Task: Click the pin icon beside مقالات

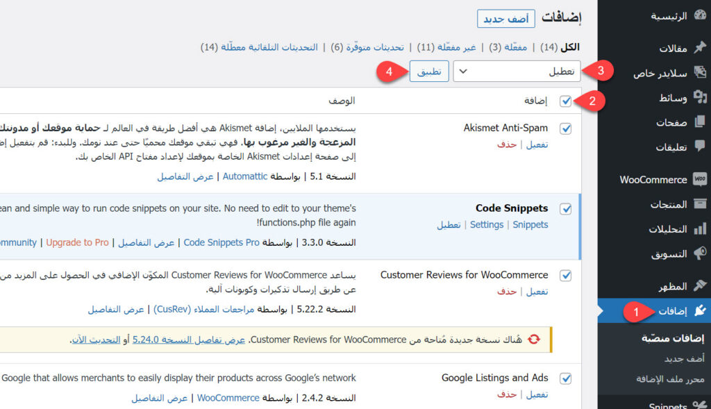Action: [x=700, y=48]
